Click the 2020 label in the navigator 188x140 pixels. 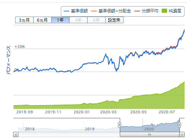(149, 129)
